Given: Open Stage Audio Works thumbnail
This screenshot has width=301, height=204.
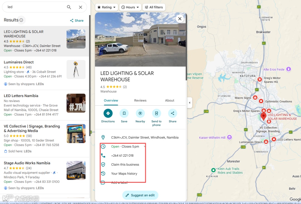Looking at the screenshot, I should (x=76, y=170).
